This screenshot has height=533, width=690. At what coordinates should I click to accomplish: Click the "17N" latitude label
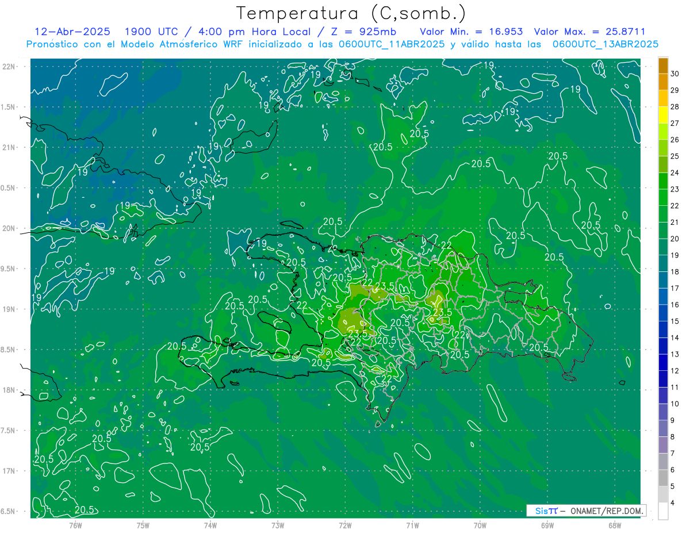click(9, 471)
